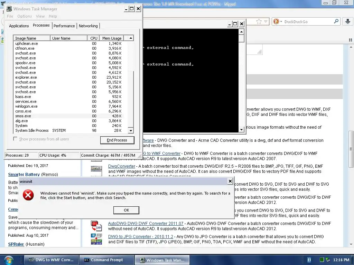Open the browser downloads arrow button
The width and height of the screenshot is (354, 265).
point(348,21)
